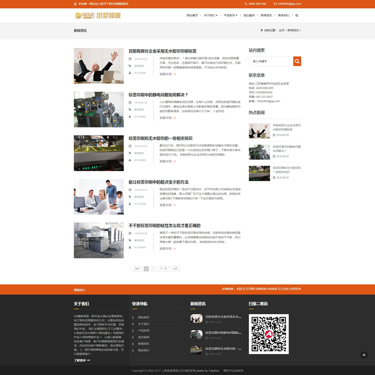Click 查看详细 under the first article
The image size is (375, 375).
(x=167, y=74)
